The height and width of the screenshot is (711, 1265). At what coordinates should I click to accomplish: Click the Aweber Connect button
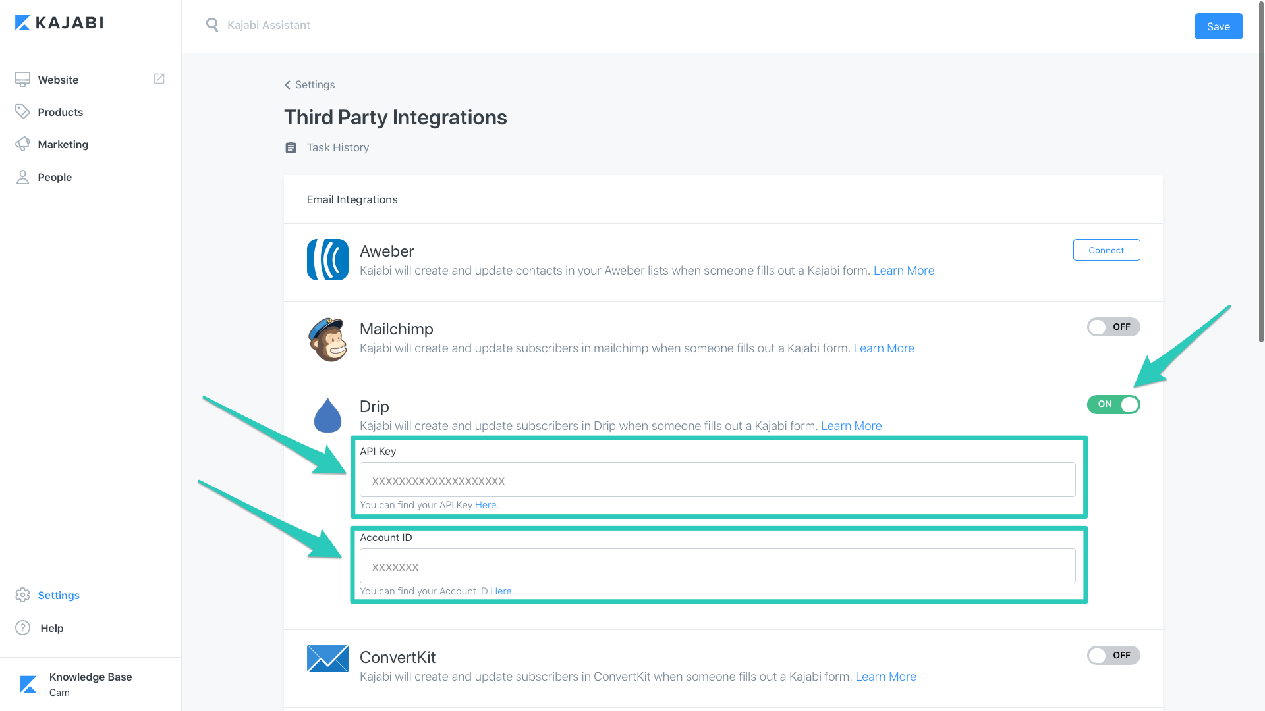click(1106, 250)
